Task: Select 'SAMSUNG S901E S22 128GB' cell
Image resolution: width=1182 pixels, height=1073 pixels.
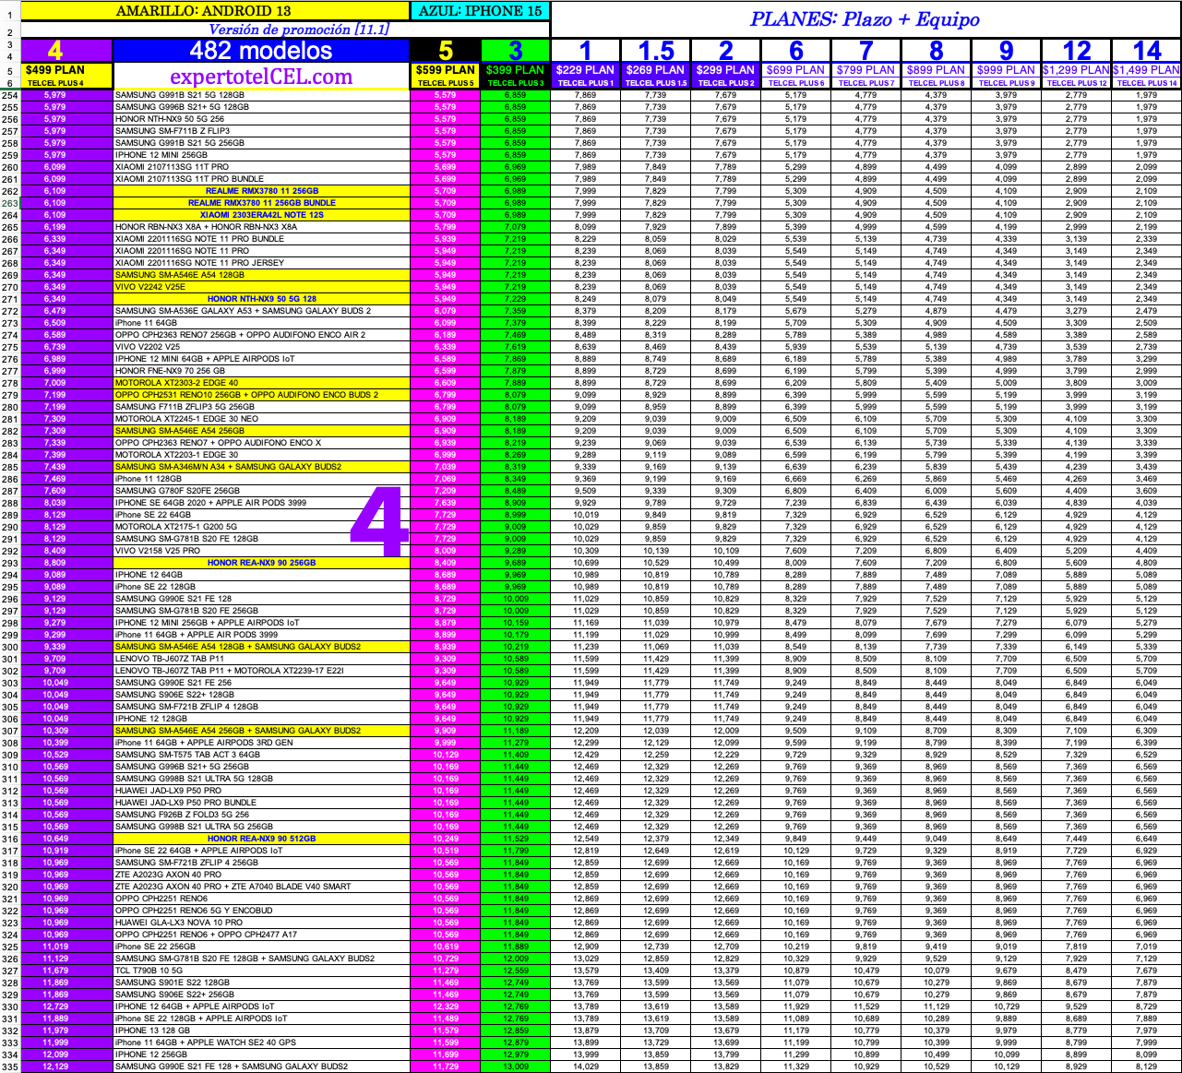Action: [x=261, y=983]
